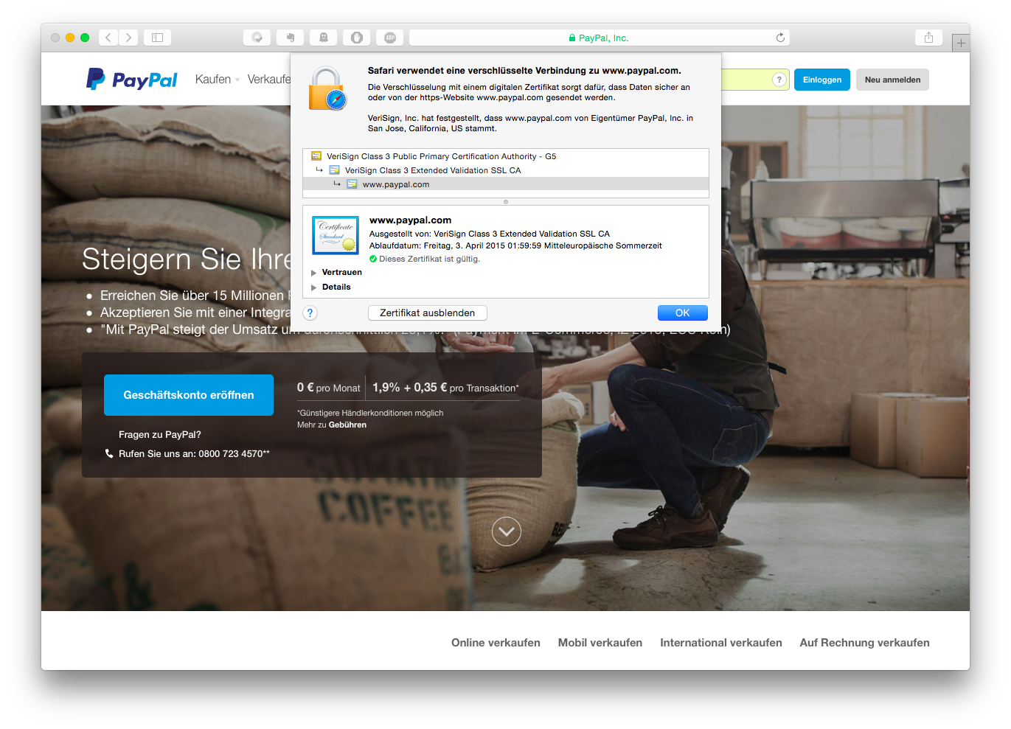Toggle the Safari sidebar button

coord(157,38)
